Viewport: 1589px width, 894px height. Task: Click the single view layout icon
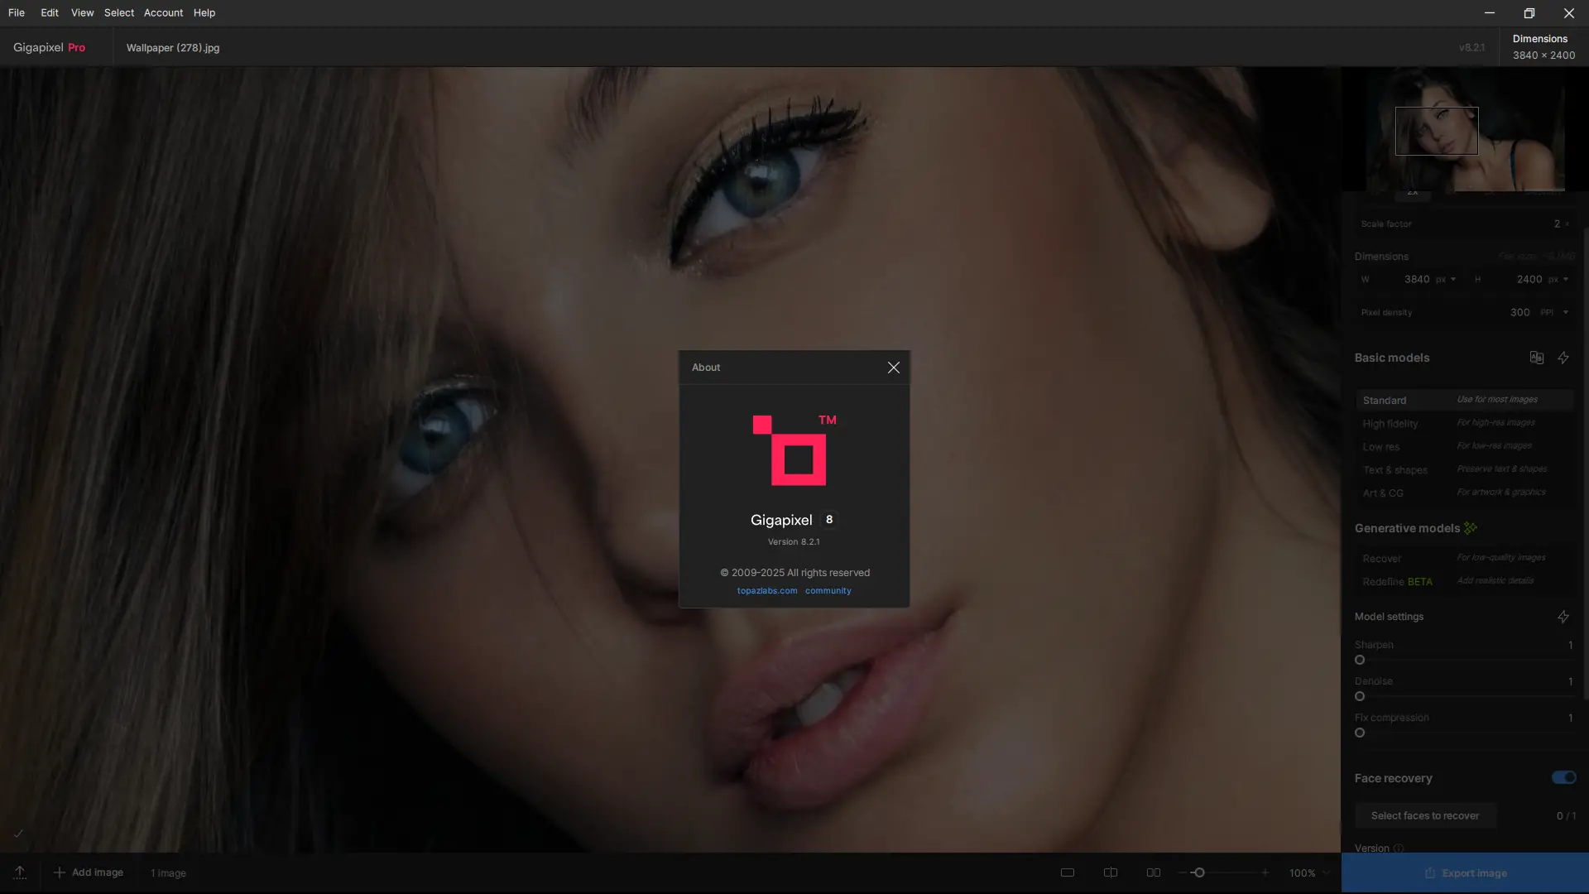click(x=1068, y=872)
